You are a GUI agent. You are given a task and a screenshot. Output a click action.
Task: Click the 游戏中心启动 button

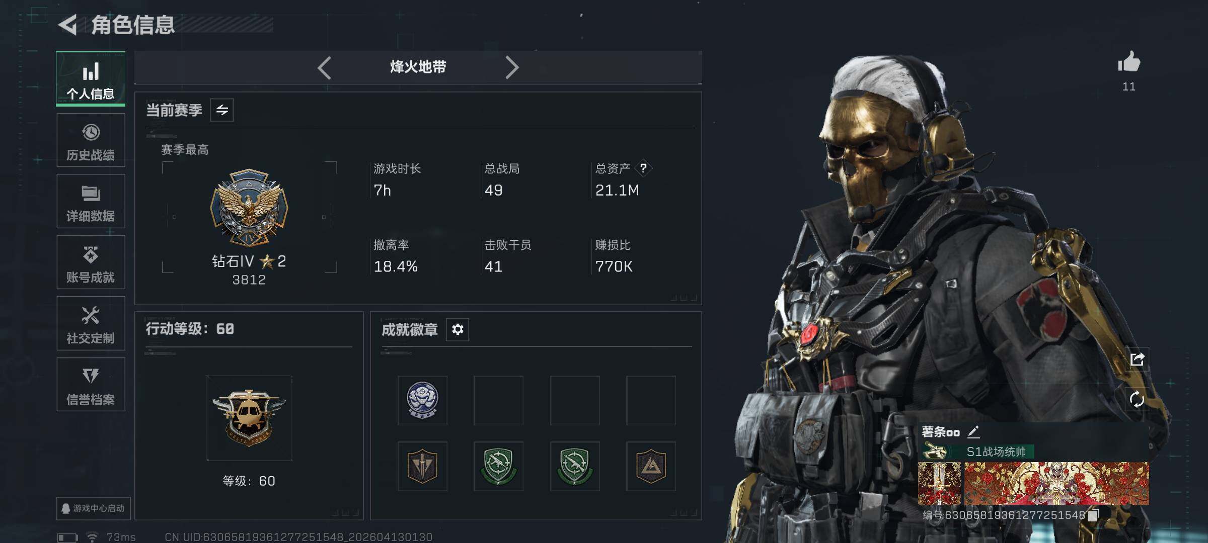click(94, 508)
